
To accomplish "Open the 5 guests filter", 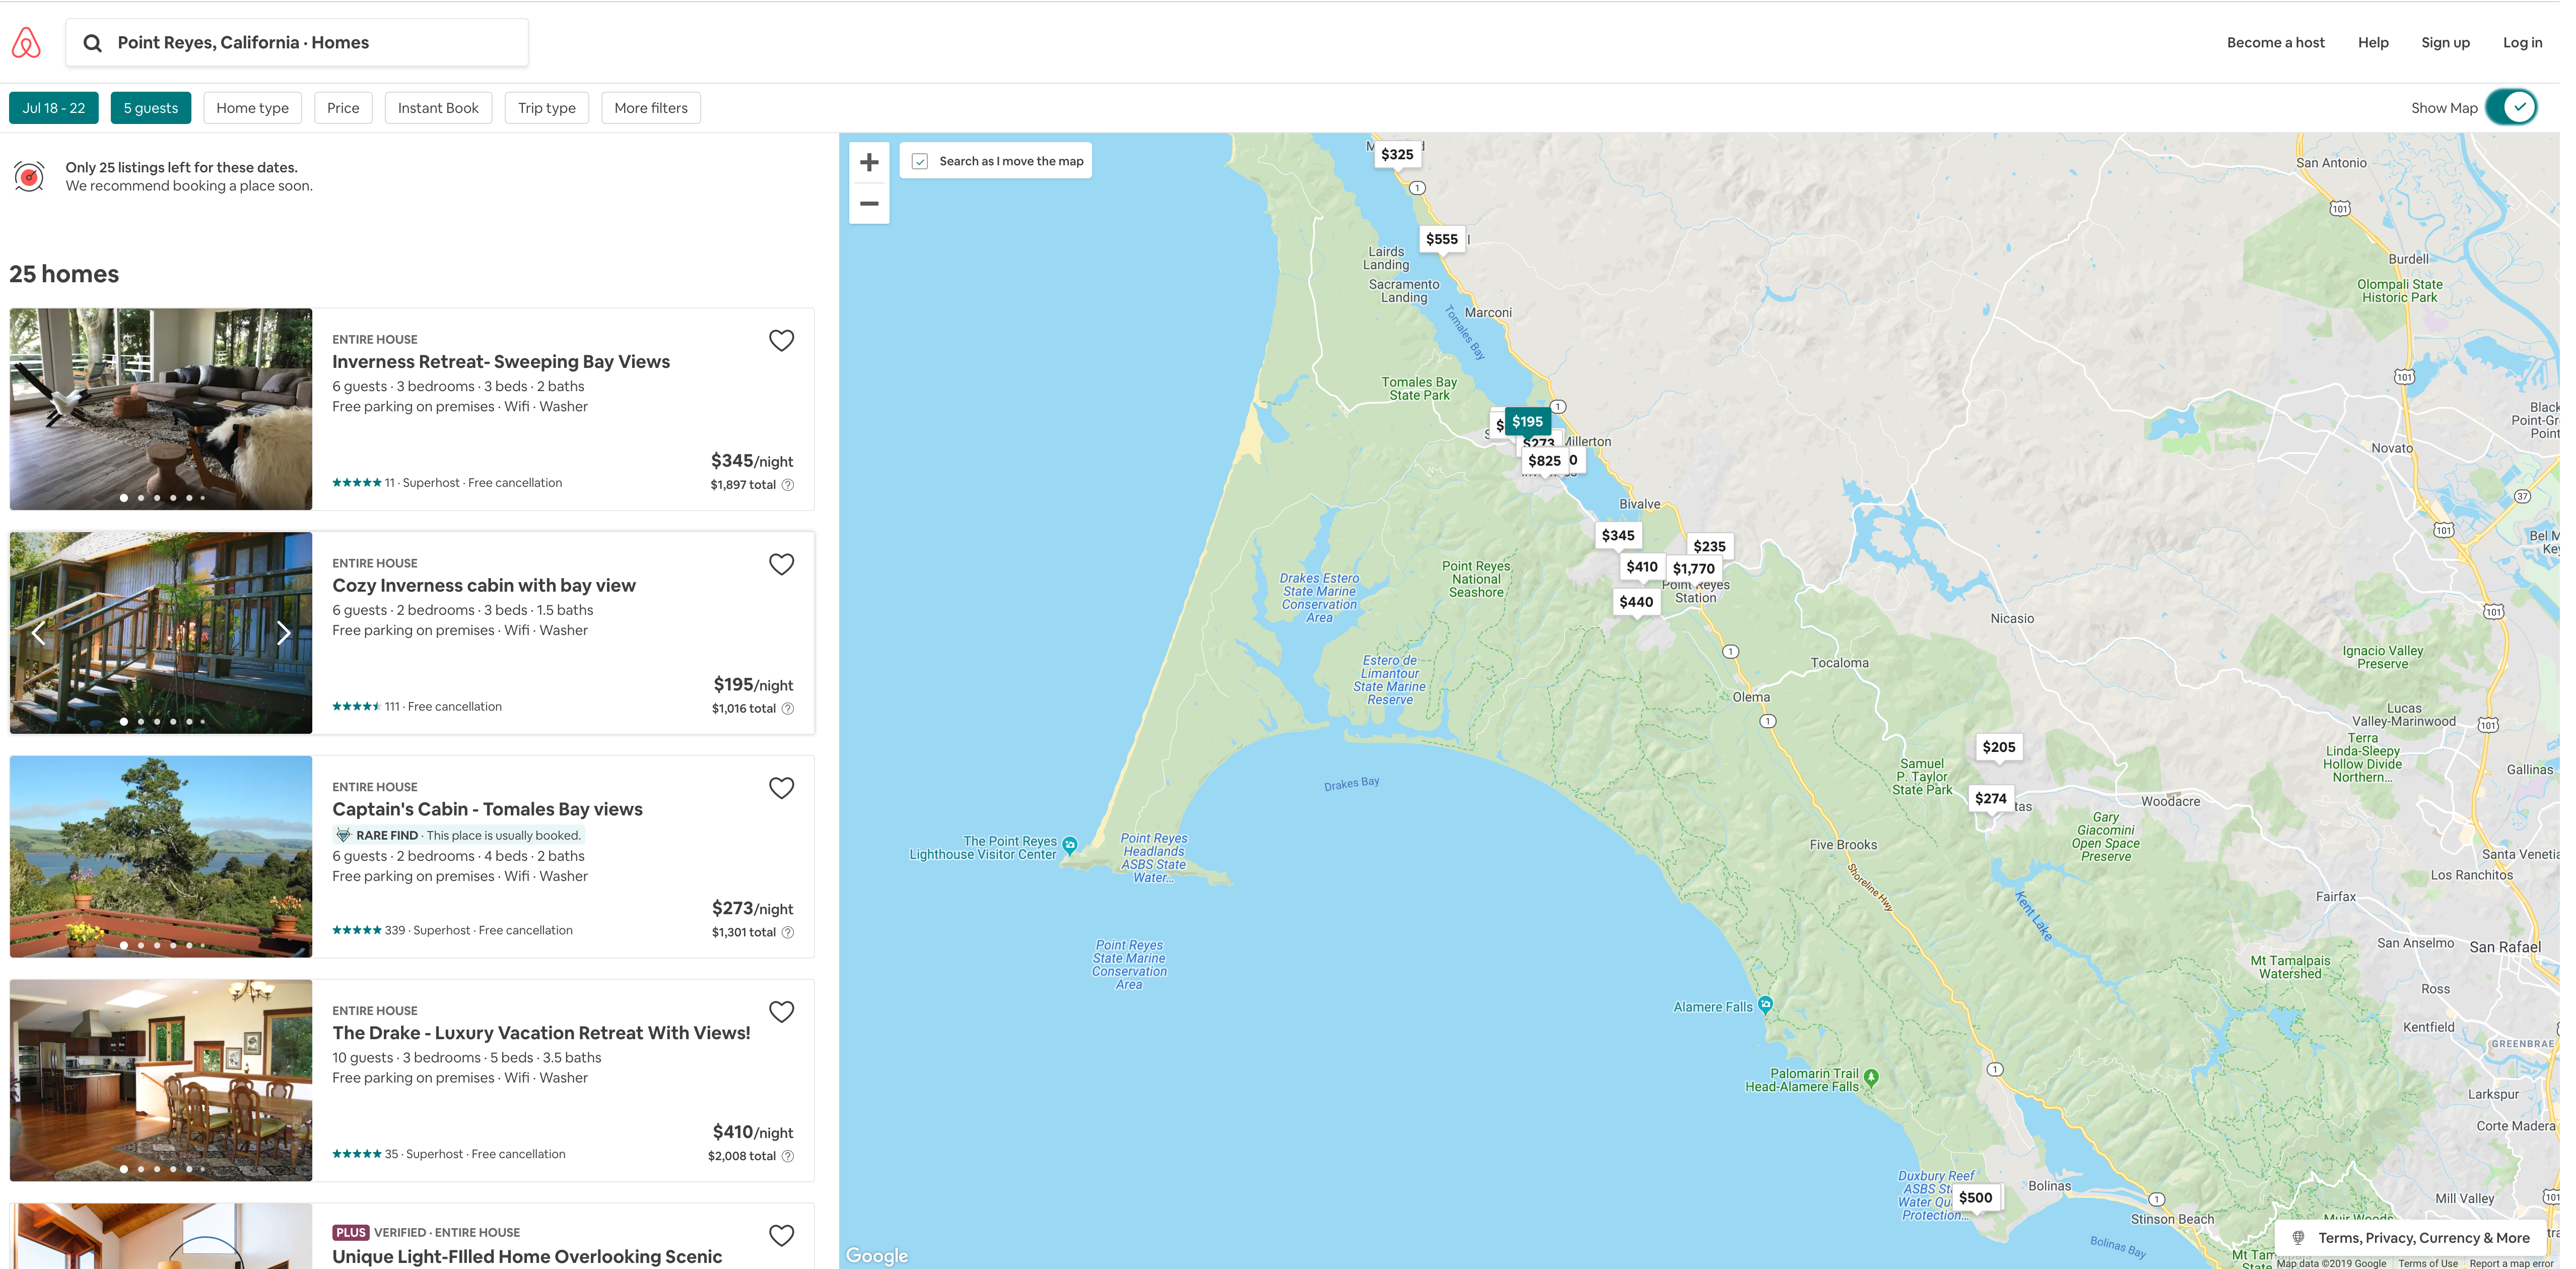I will point(151,108).
